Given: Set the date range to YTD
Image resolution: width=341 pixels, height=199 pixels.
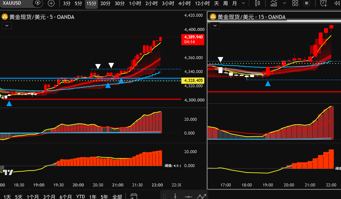Looking at the screenshot, I should click(81, 196).
